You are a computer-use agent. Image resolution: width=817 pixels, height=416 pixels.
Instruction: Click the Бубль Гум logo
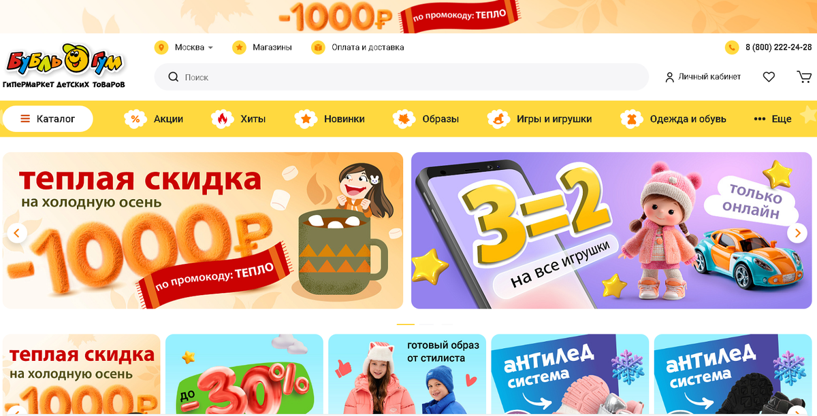64,66
